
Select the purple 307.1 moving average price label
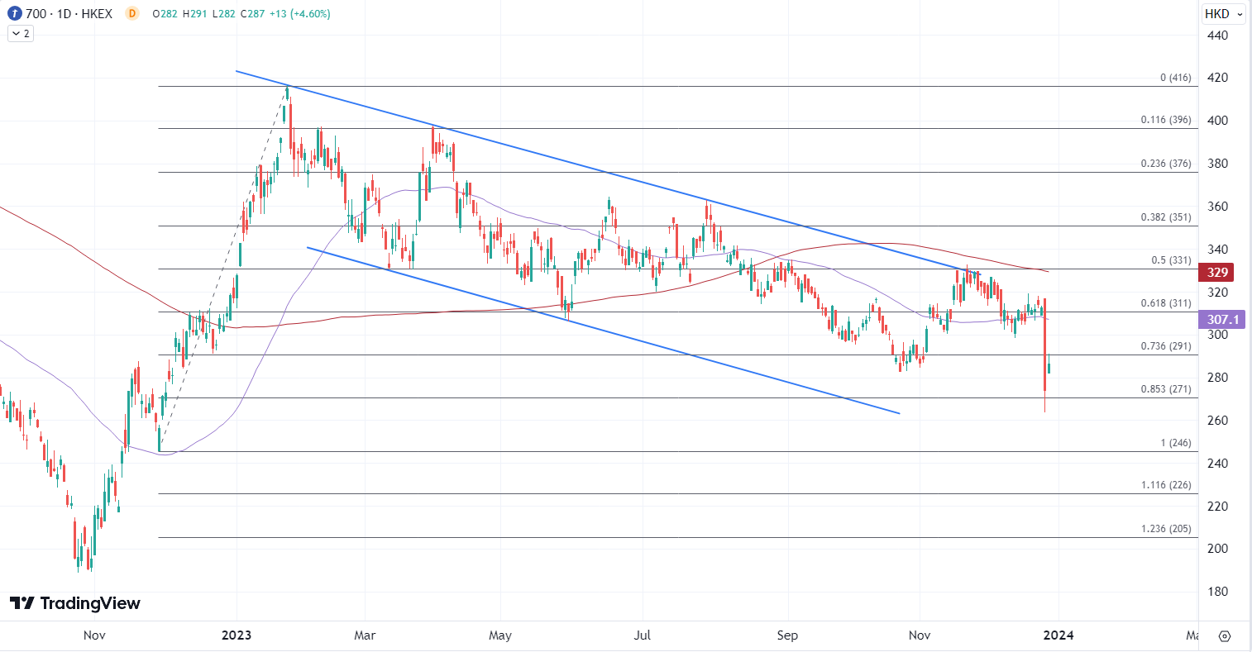[1222, 319]
